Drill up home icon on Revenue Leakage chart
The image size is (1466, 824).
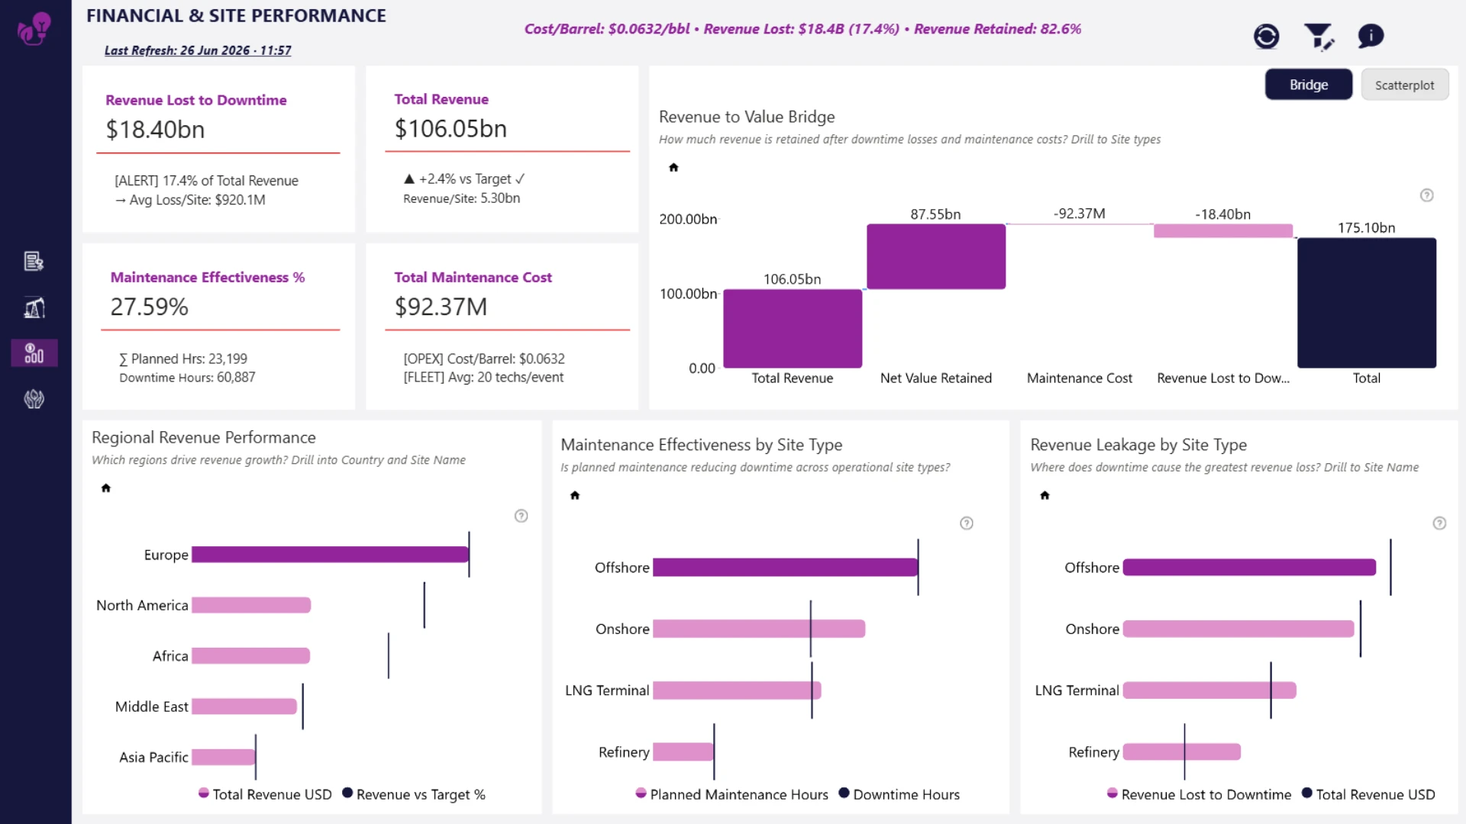tap(1045, 496)
